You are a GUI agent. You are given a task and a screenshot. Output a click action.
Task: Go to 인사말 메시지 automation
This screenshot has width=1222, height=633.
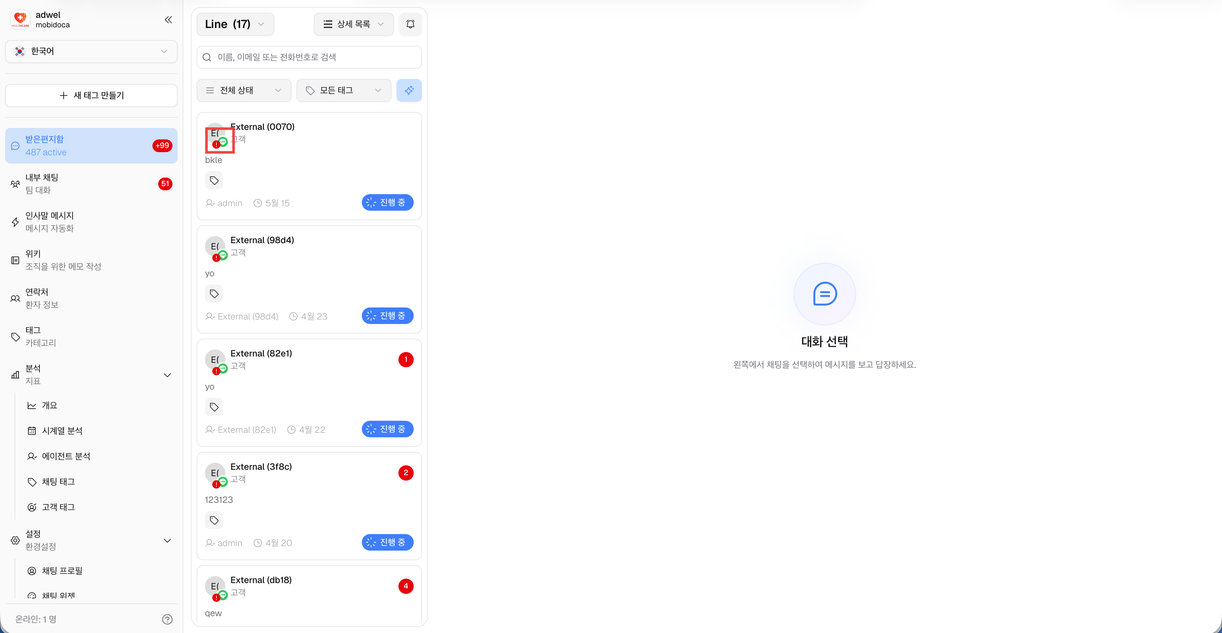[x=91, y=222]
